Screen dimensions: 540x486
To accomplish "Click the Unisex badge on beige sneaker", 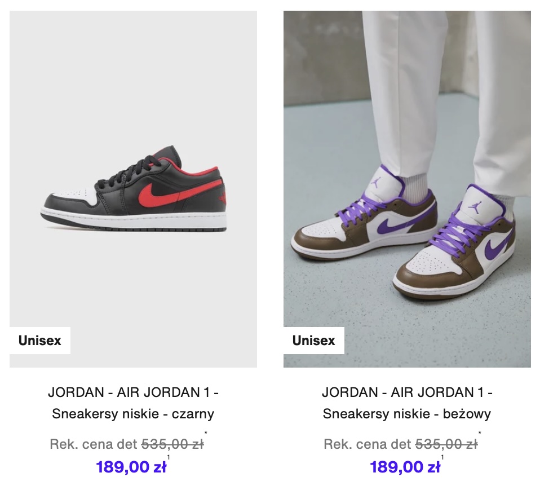I will 314,341.
